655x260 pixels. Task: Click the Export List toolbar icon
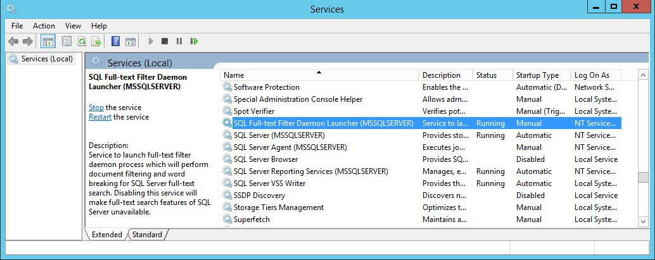[96, 41]
